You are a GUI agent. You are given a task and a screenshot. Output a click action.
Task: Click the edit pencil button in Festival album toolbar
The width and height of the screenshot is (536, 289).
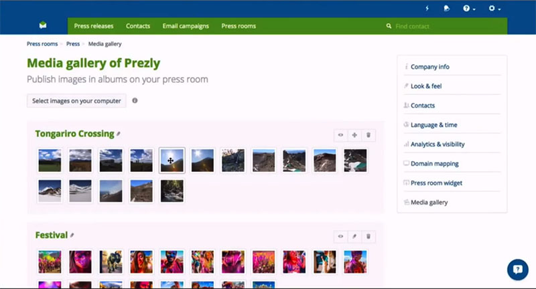(354, 236)
